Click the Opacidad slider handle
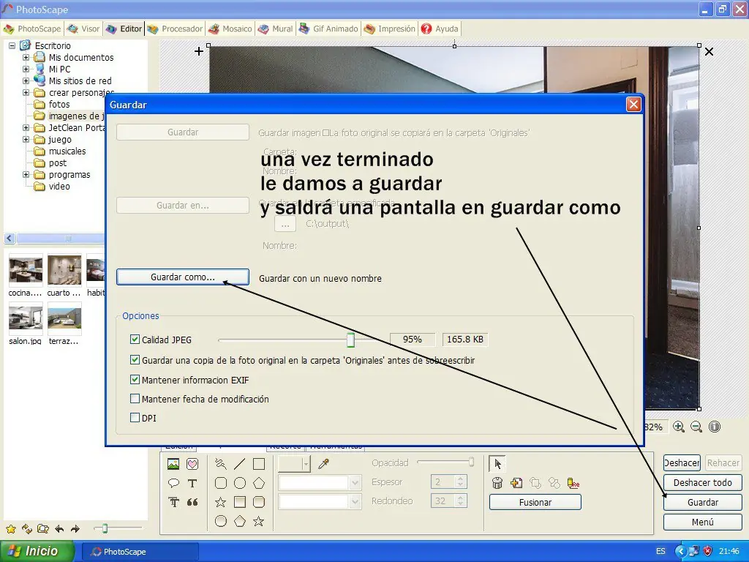749x562 pixels. (471, 462)
